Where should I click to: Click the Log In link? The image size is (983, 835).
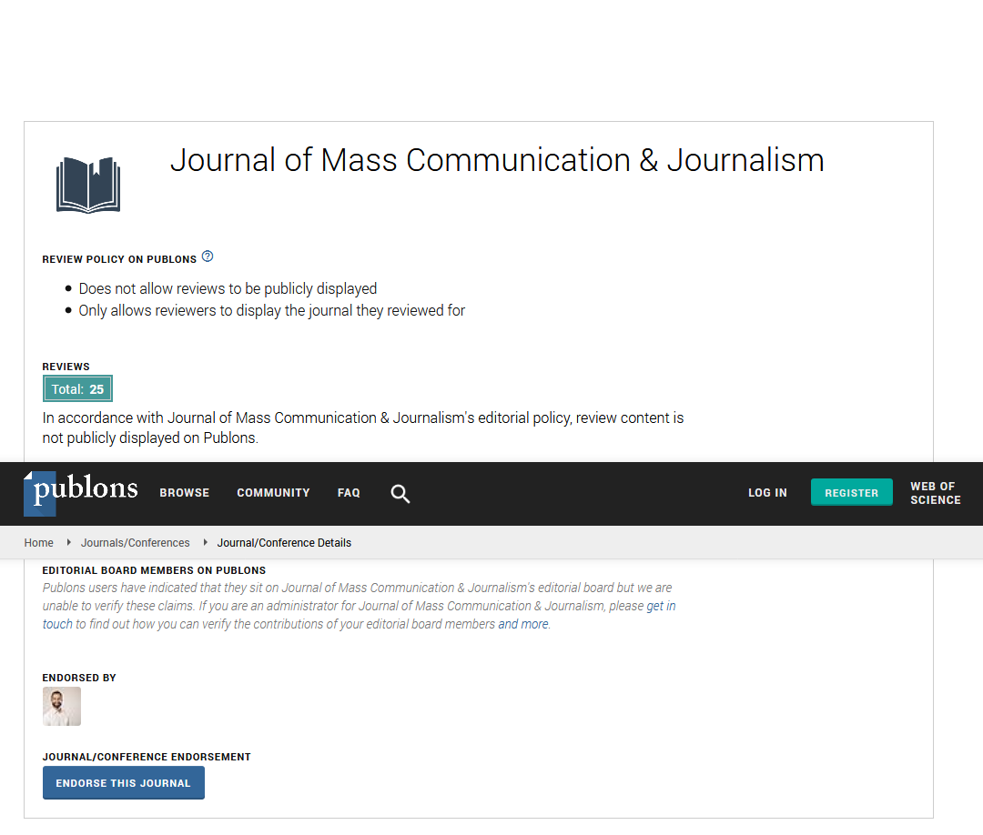(x=767, y=493)
